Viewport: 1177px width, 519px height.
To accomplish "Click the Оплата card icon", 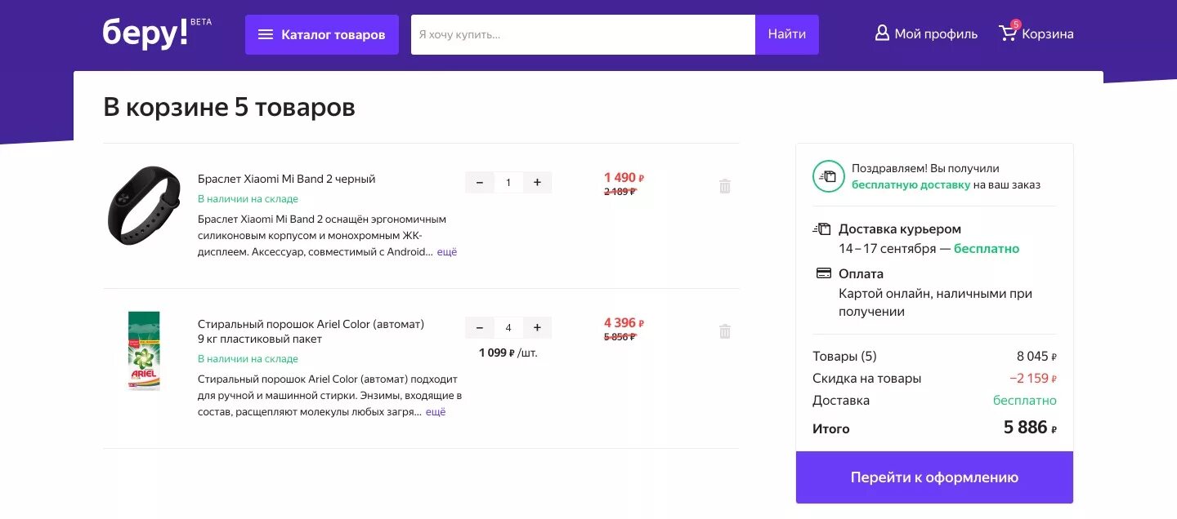I will 824,273.
